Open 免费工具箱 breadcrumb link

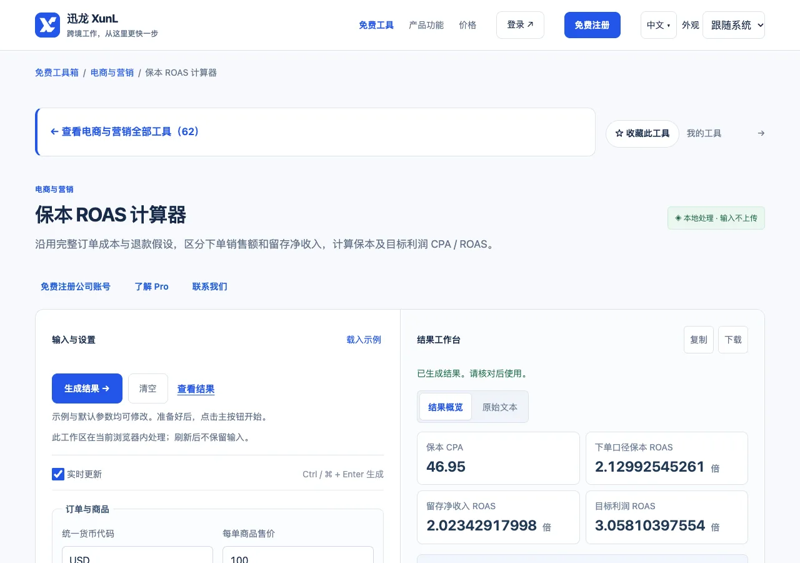[57, 73]
